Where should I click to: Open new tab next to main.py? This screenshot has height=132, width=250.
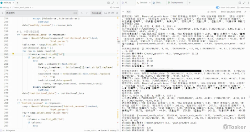pos(17,3)
